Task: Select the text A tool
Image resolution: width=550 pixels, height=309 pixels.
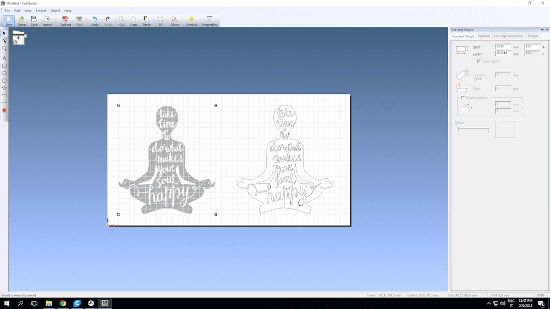Action: pyautogui.click(x=4, y=58)
